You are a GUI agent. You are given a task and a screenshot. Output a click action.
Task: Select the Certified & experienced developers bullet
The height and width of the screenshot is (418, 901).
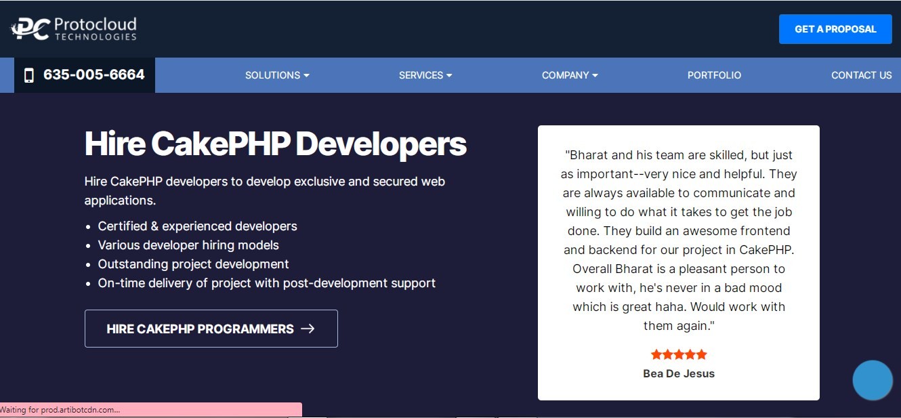click(x=197, y=226)
